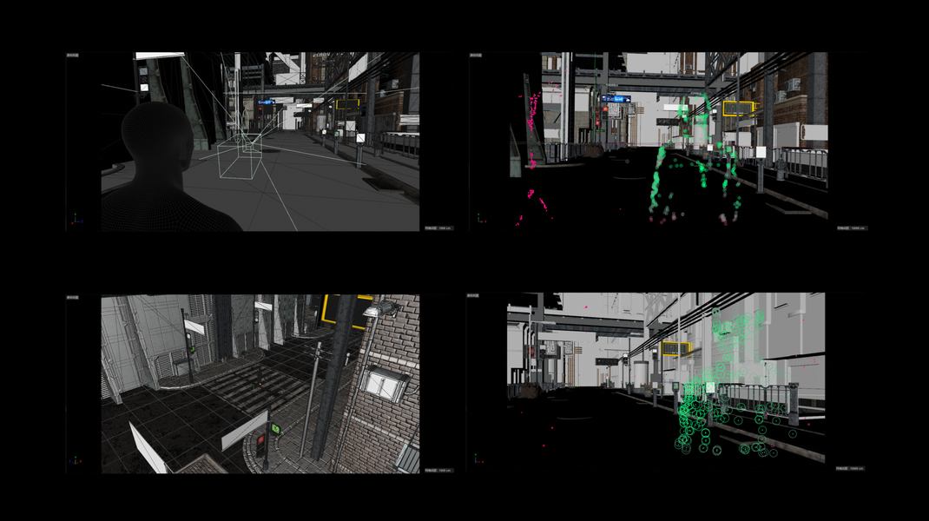
Task: Click the view name label of the brick wall viewport
Action: 72,297
